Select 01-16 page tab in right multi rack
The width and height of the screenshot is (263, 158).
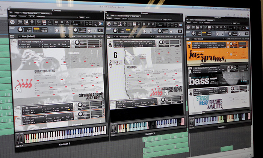[229, 39]
